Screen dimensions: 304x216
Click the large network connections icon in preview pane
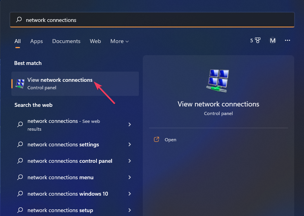[x=218, y=81]
